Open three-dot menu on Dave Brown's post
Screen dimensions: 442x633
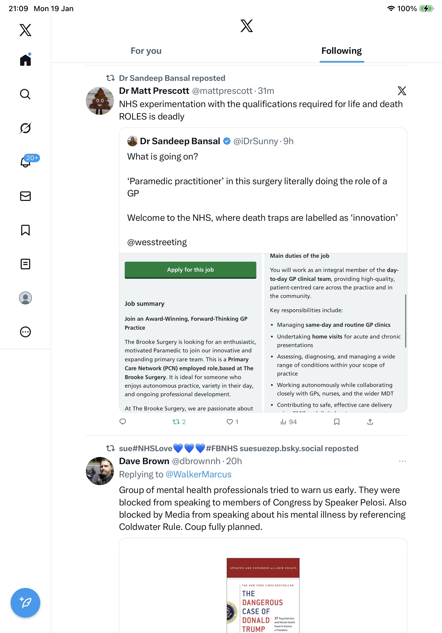[x=402, y=461]
